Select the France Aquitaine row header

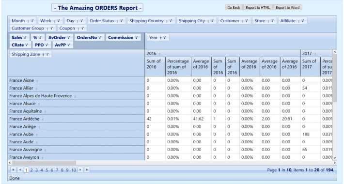[x=76, y=111]
